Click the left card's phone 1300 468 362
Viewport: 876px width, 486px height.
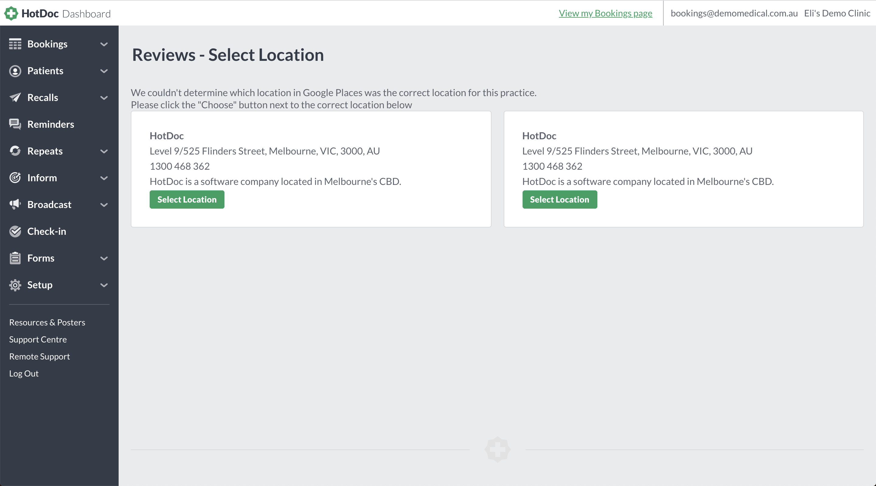[179, 166]
